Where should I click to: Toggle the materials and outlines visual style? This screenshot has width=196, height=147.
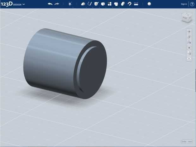pyautogui.click(x=189, y=53)
